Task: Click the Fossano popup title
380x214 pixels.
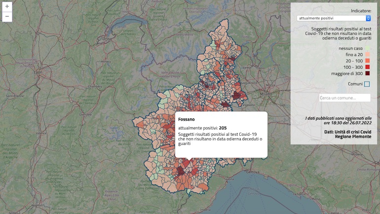Action: (187, 120)
